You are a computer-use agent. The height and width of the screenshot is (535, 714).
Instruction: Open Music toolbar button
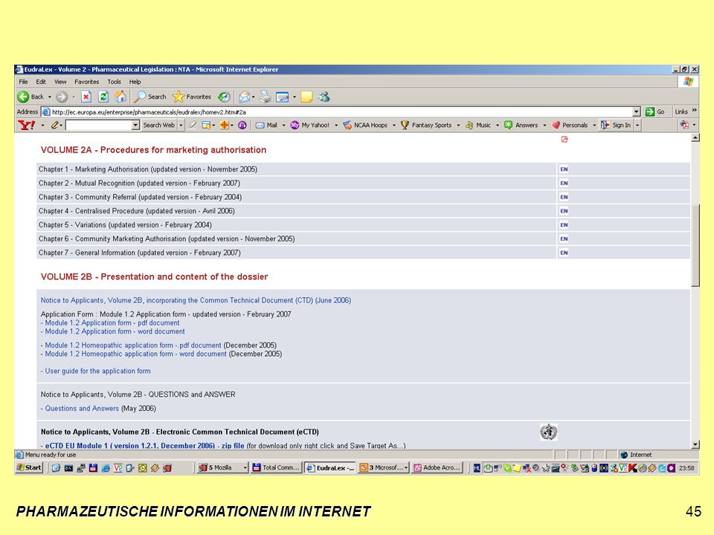pos(478,125)
